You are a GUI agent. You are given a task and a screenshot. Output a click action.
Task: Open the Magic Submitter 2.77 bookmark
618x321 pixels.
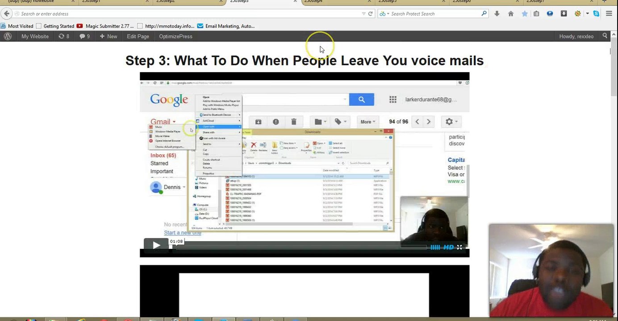[105, 26]
